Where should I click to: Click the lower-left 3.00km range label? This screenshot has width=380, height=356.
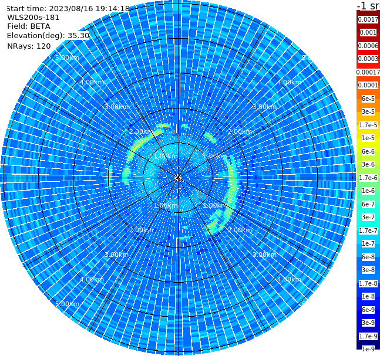tap(116, 255)
